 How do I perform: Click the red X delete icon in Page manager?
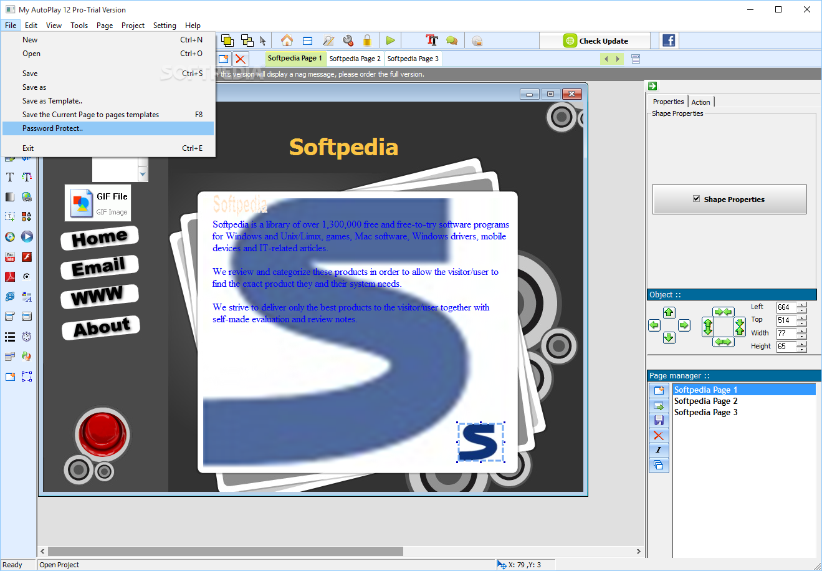click(659, 436)
